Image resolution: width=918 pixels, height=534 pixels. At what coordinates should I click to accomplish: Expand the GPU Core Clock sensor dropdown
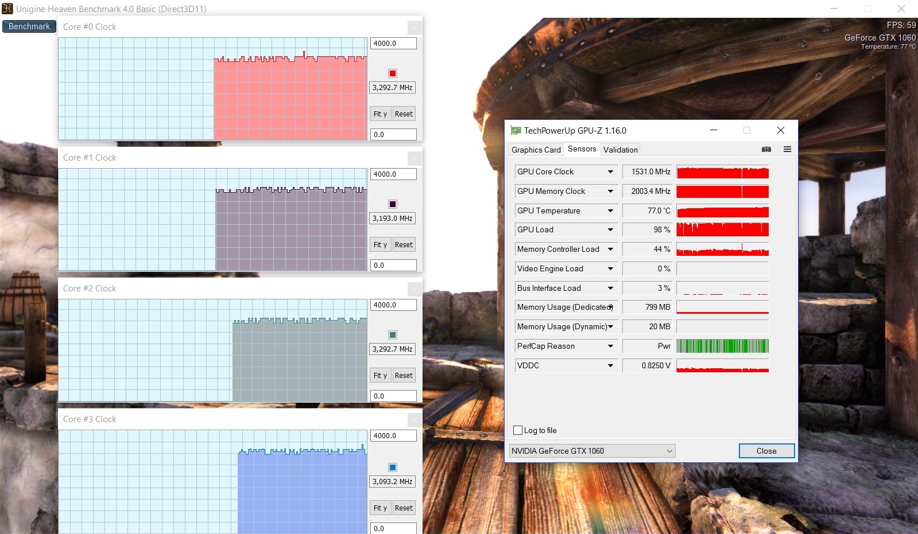coord(610,171)
